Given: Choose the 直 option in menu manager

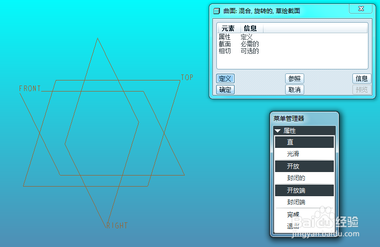Looking at the screenshot, I should coord(304,142).
